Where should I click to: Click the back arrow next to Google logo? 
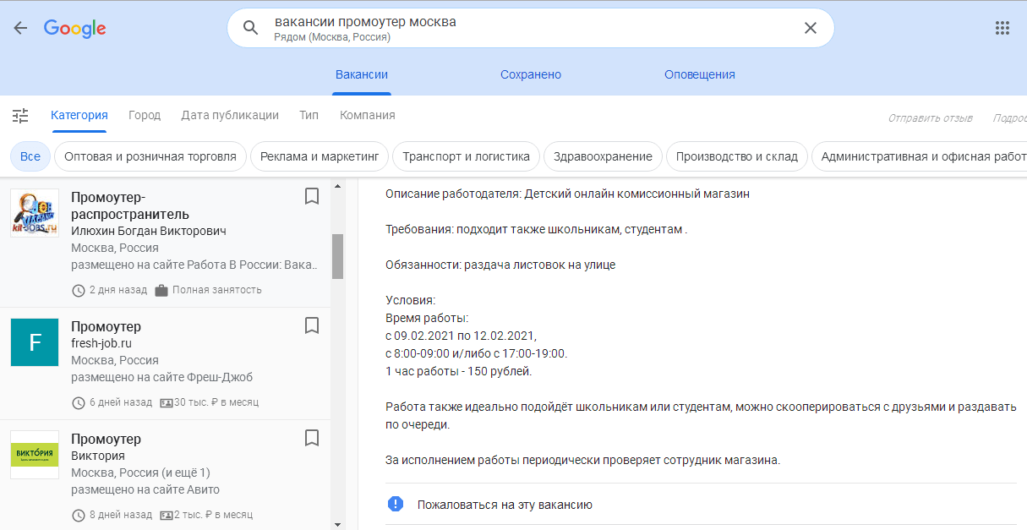(x=20, y=28)
